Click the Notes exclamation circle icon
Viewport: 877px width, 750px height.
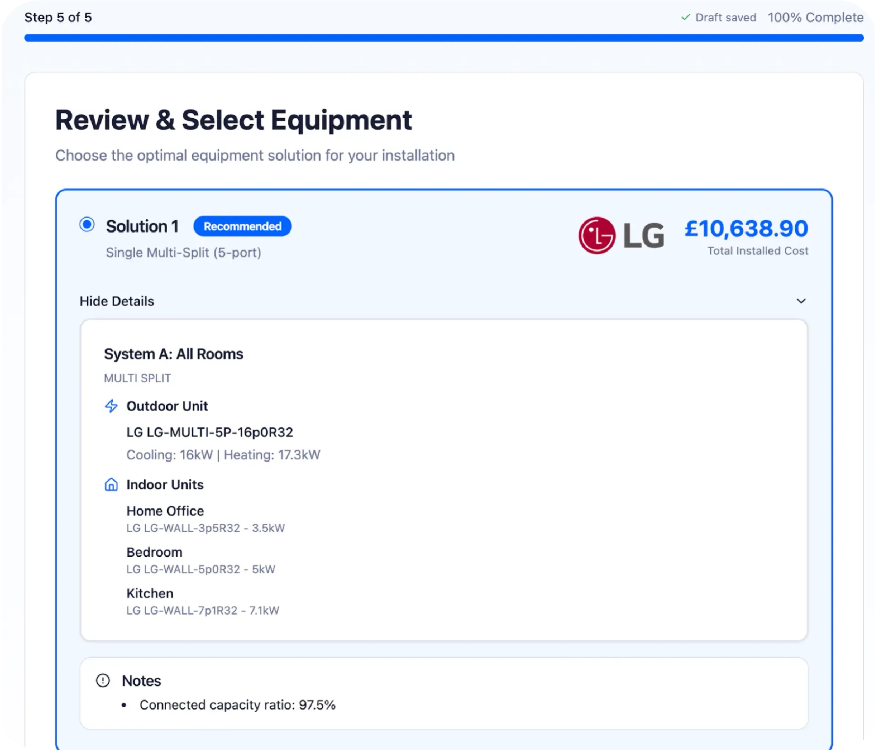click(103, 681)
